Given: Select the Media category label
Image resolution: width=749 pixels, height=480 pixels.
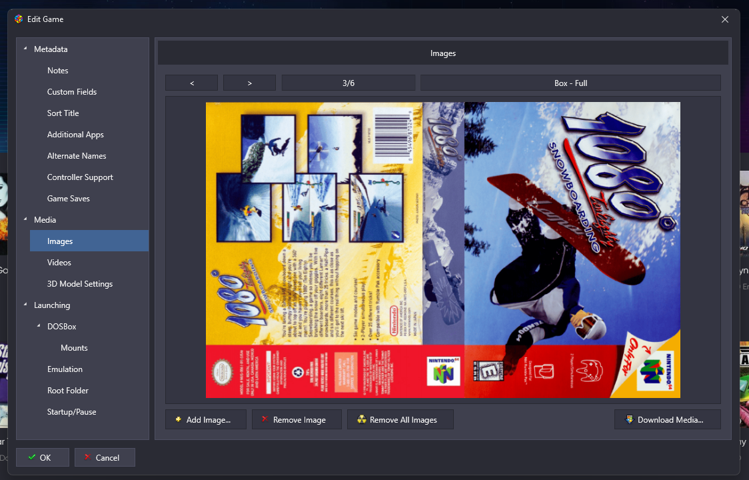Looking at the screenshot, I should (45, 220).
